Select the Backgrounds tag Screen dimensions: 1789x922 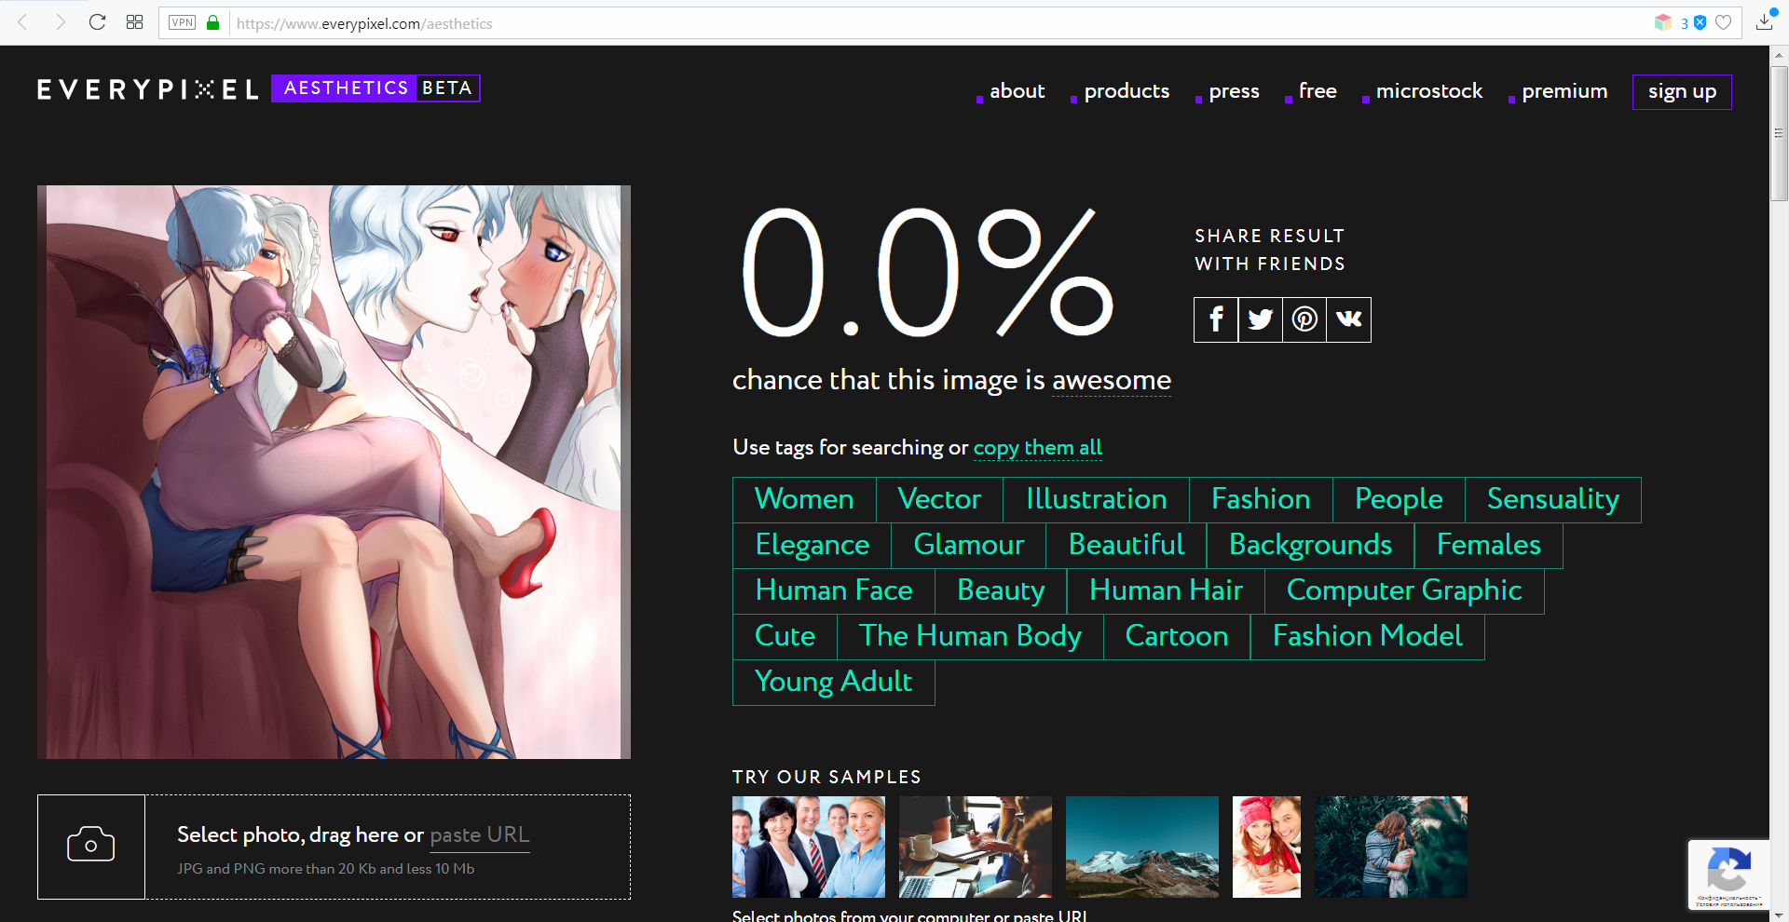[x=1311, y=546]
